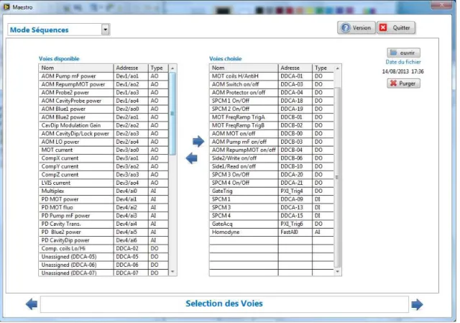
Task: Click scroll up arrow of Voies choisie list
Action: tap(337, 68)
